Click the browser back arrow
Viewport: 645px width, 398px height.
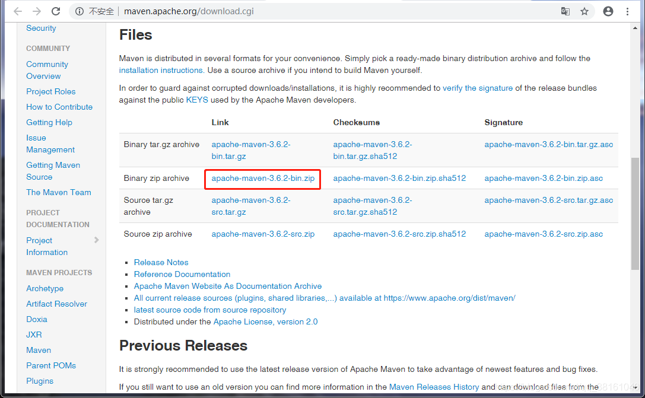18,11
